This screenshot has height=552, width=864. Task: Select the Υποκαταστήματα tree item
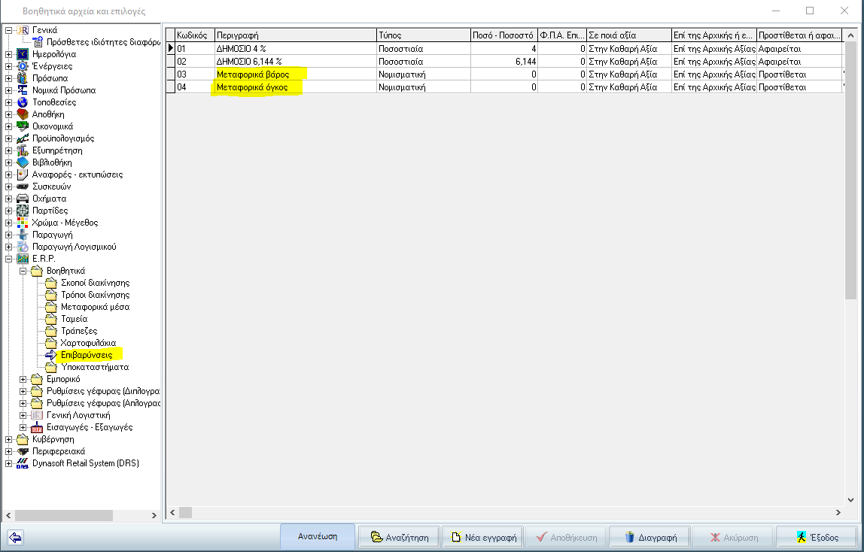pos(95,367)
